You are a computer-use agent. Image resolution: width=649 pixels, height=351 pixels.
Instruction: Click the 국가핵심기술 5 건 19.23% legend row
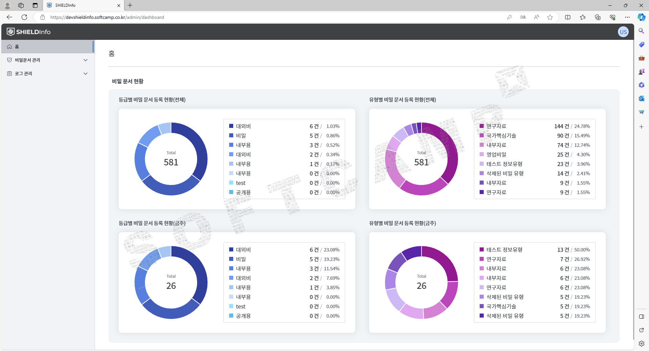(535, 306)
